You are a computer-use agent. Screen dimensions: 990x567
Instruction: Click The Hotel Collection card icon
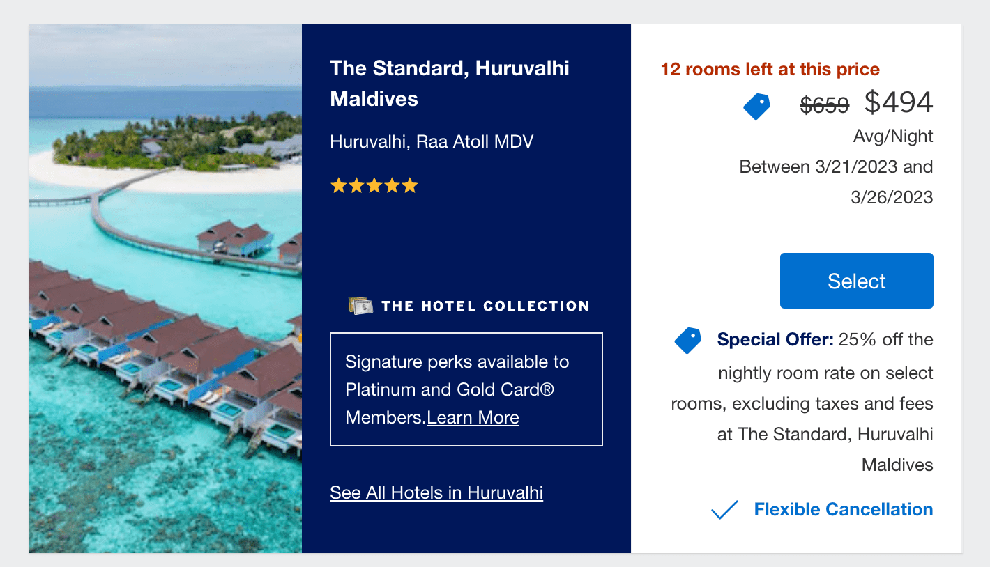[360, 304]
